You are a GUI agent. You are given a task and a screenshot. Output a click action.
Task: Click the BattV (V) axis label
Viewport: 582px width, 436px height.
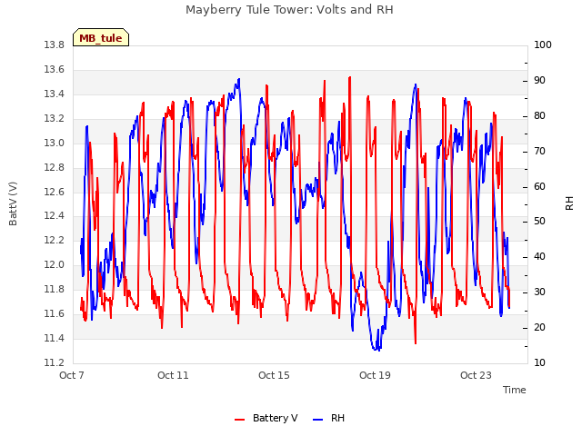click(x=13, y=203)
